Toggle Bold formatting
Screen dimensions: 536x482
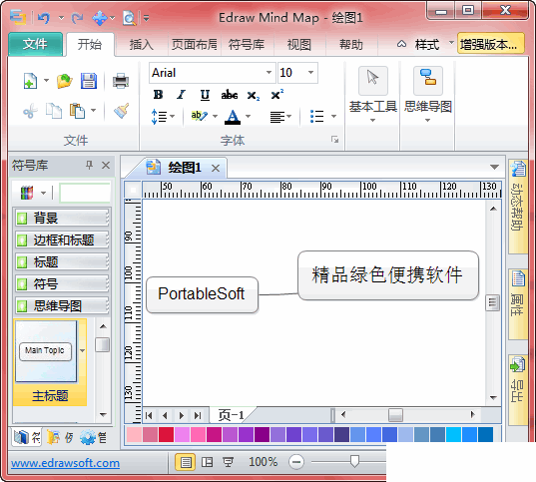(158, 95)
